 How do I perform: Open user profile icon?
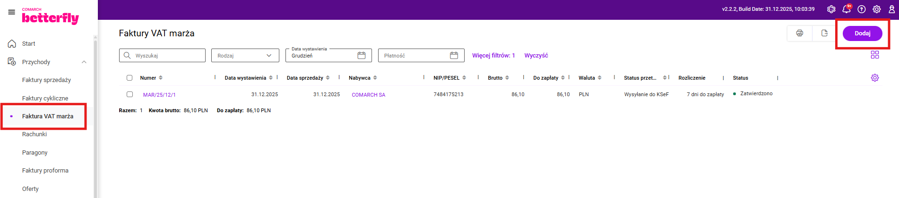click(x=891, y=9)
